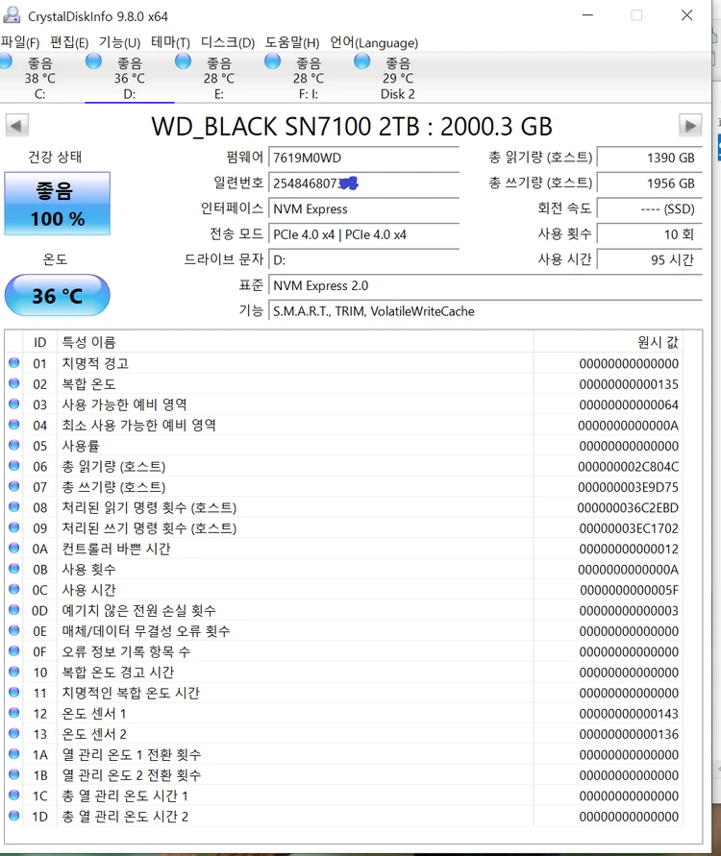Click status dot of row 1A 열 관리 온도 1
The height and width of the screenshot is (856, 721).
[x=14, y=754]
